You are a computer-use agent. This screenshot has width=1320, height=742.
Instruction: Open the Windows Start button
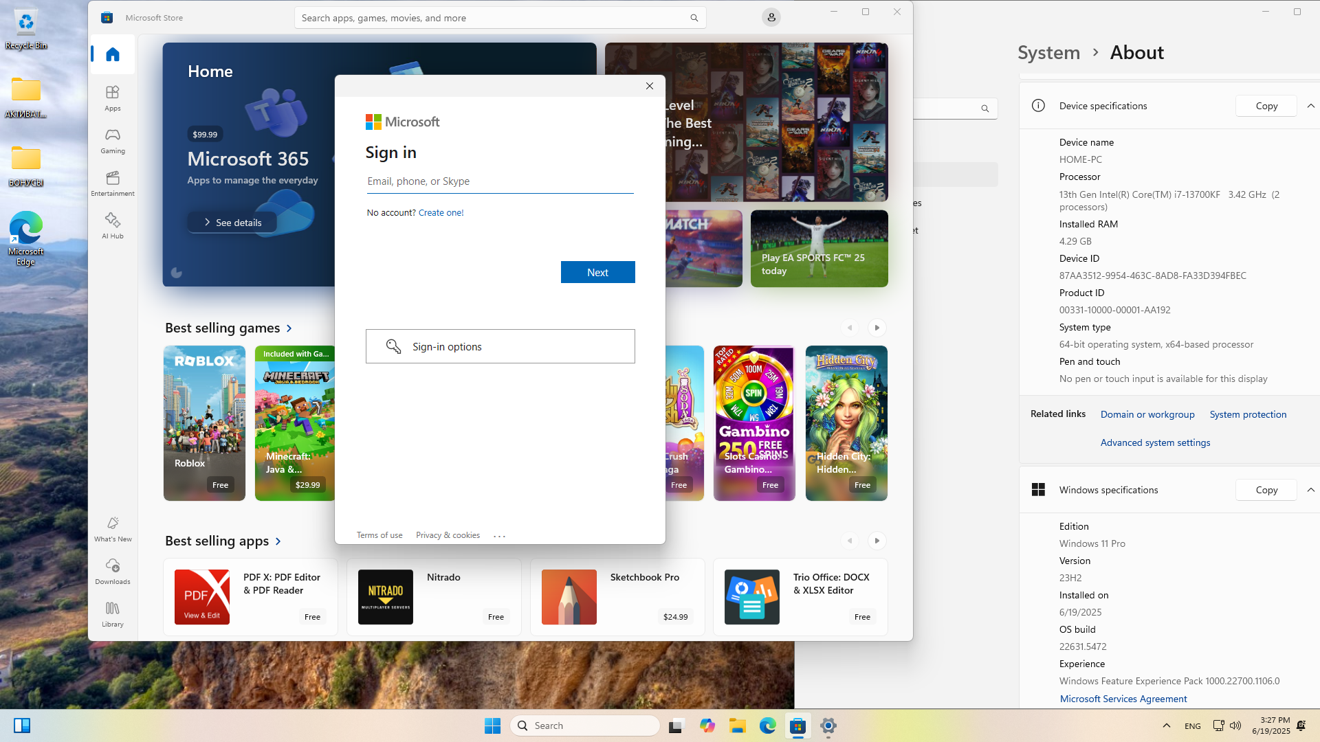pyautogui.click(x=492, y=726)
